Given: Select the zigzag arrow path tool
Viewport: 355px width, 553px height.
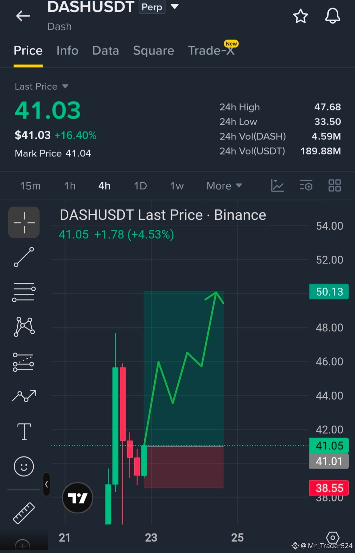Looking at the screenshot, I should pyautogui.click(x=24, y=396).
